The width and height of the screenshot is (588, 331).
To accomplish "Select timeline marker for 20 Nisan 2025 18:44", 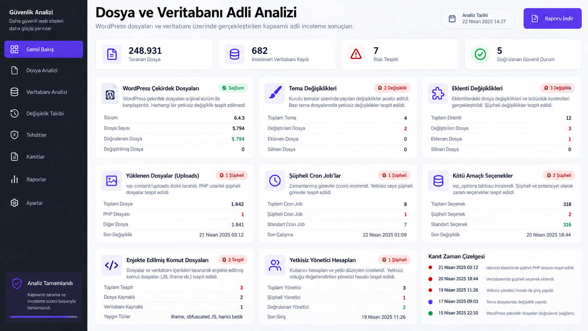I will [x=430, y=279].
